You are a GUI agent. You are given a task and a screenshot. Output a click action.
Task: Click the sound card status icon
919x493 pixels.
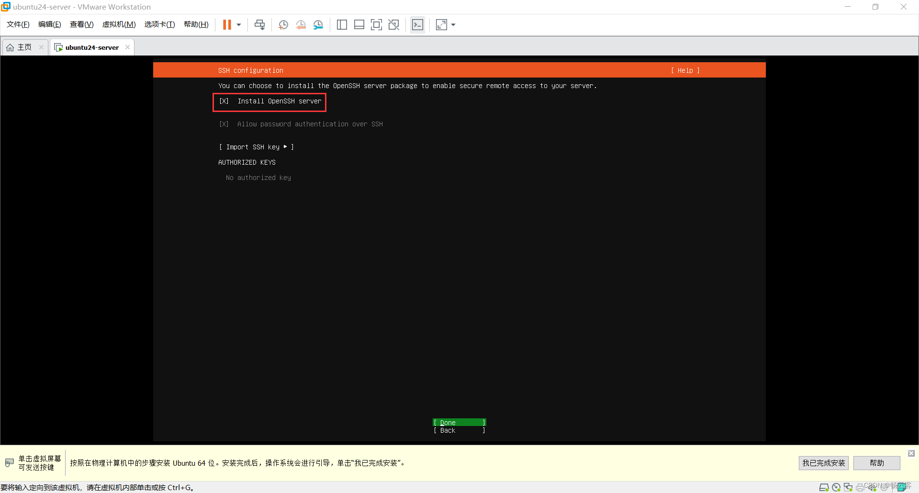coord(872,487)
